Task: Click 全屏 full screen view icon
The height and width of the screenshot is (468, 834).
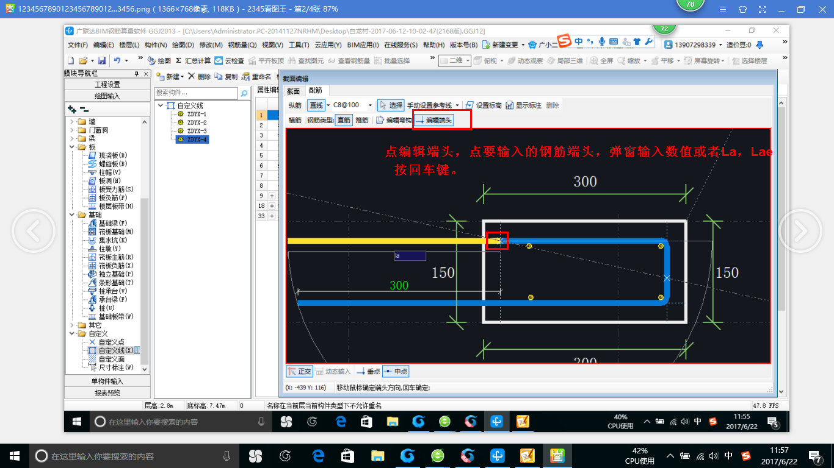Action: pos(601,61)
